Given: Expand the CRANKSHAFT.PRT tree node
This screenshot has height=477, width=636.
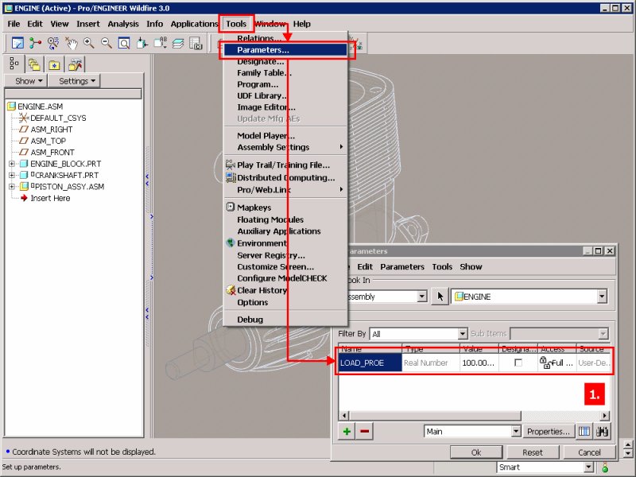Looking at the screenshot, I should click(x=12, y=175).
